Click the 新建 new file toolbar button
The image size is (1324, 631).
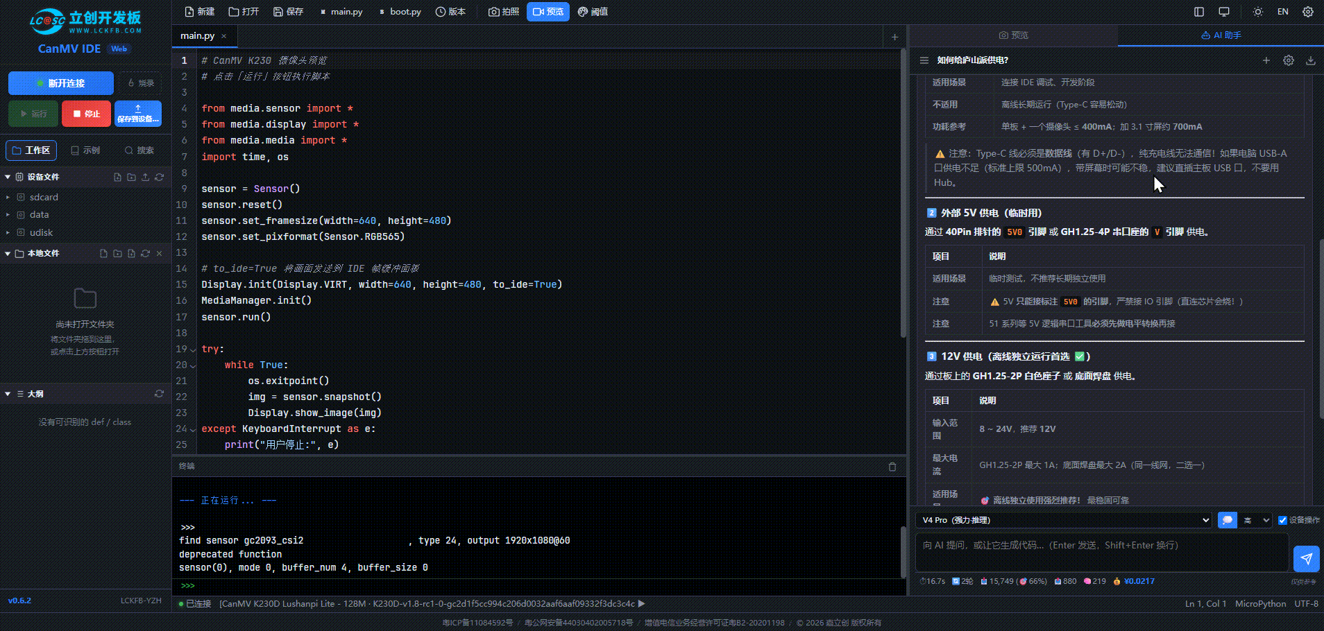(200, 12)
